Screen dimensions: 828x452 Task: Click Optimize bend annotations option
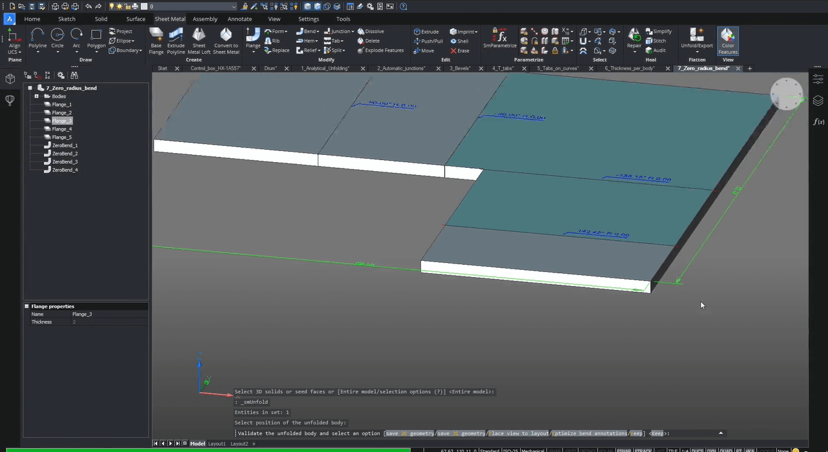tap(589, 433)
